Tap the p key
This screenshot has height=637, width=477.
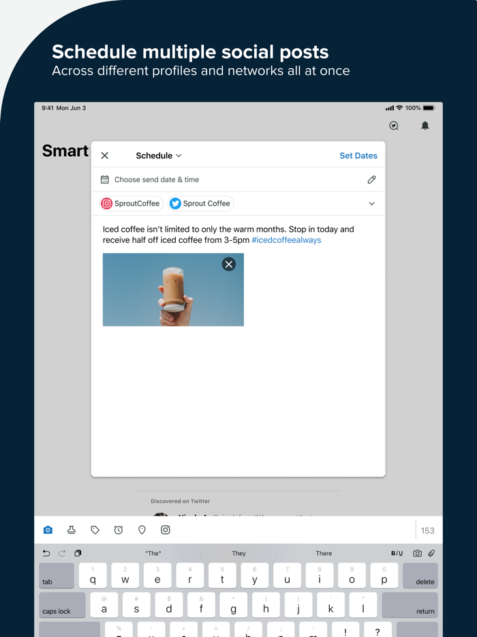click(384, 576)
